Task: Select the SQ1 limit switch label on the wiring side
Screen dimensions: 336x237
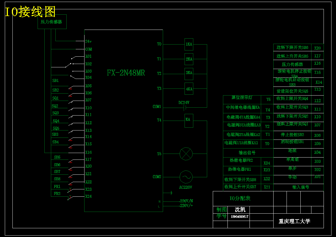Action: point(55,98)
